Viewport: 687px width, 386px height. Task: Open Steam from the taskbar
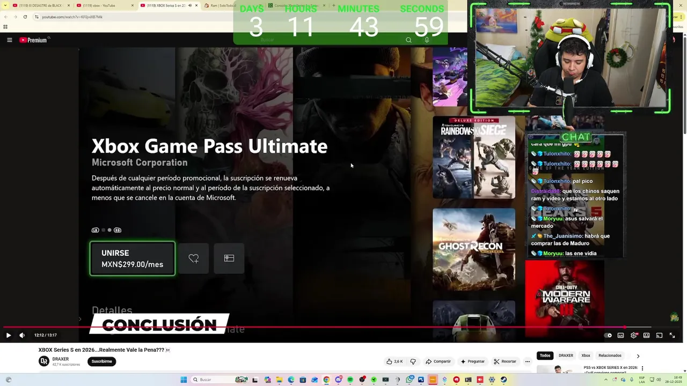tap(503, 380)
